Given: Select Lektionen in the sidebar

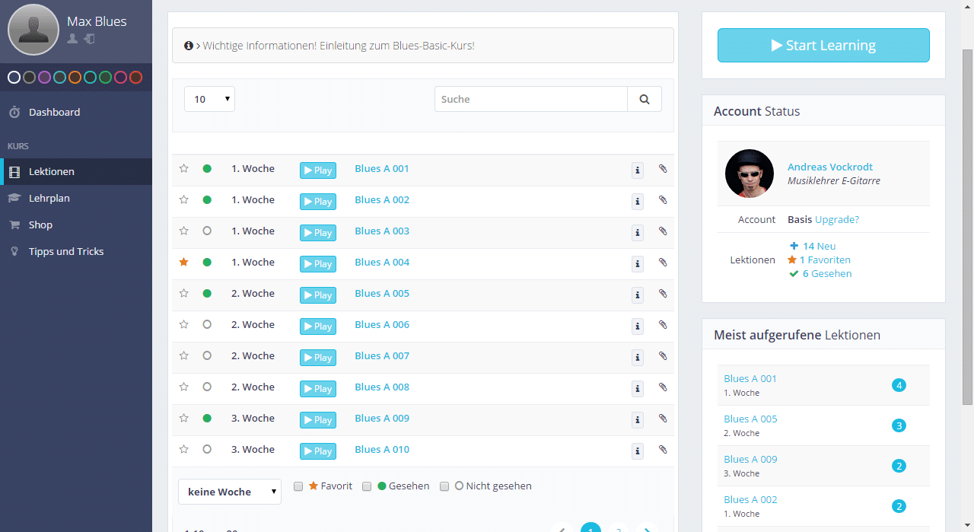Looking at the screenshot, I should click(76, 171).
